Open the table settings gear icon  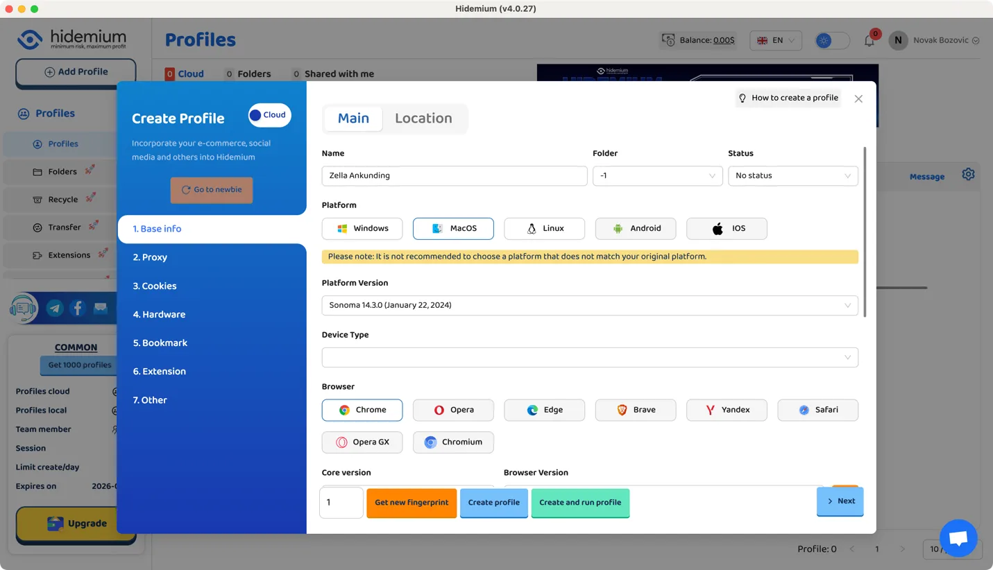[968, 174]
